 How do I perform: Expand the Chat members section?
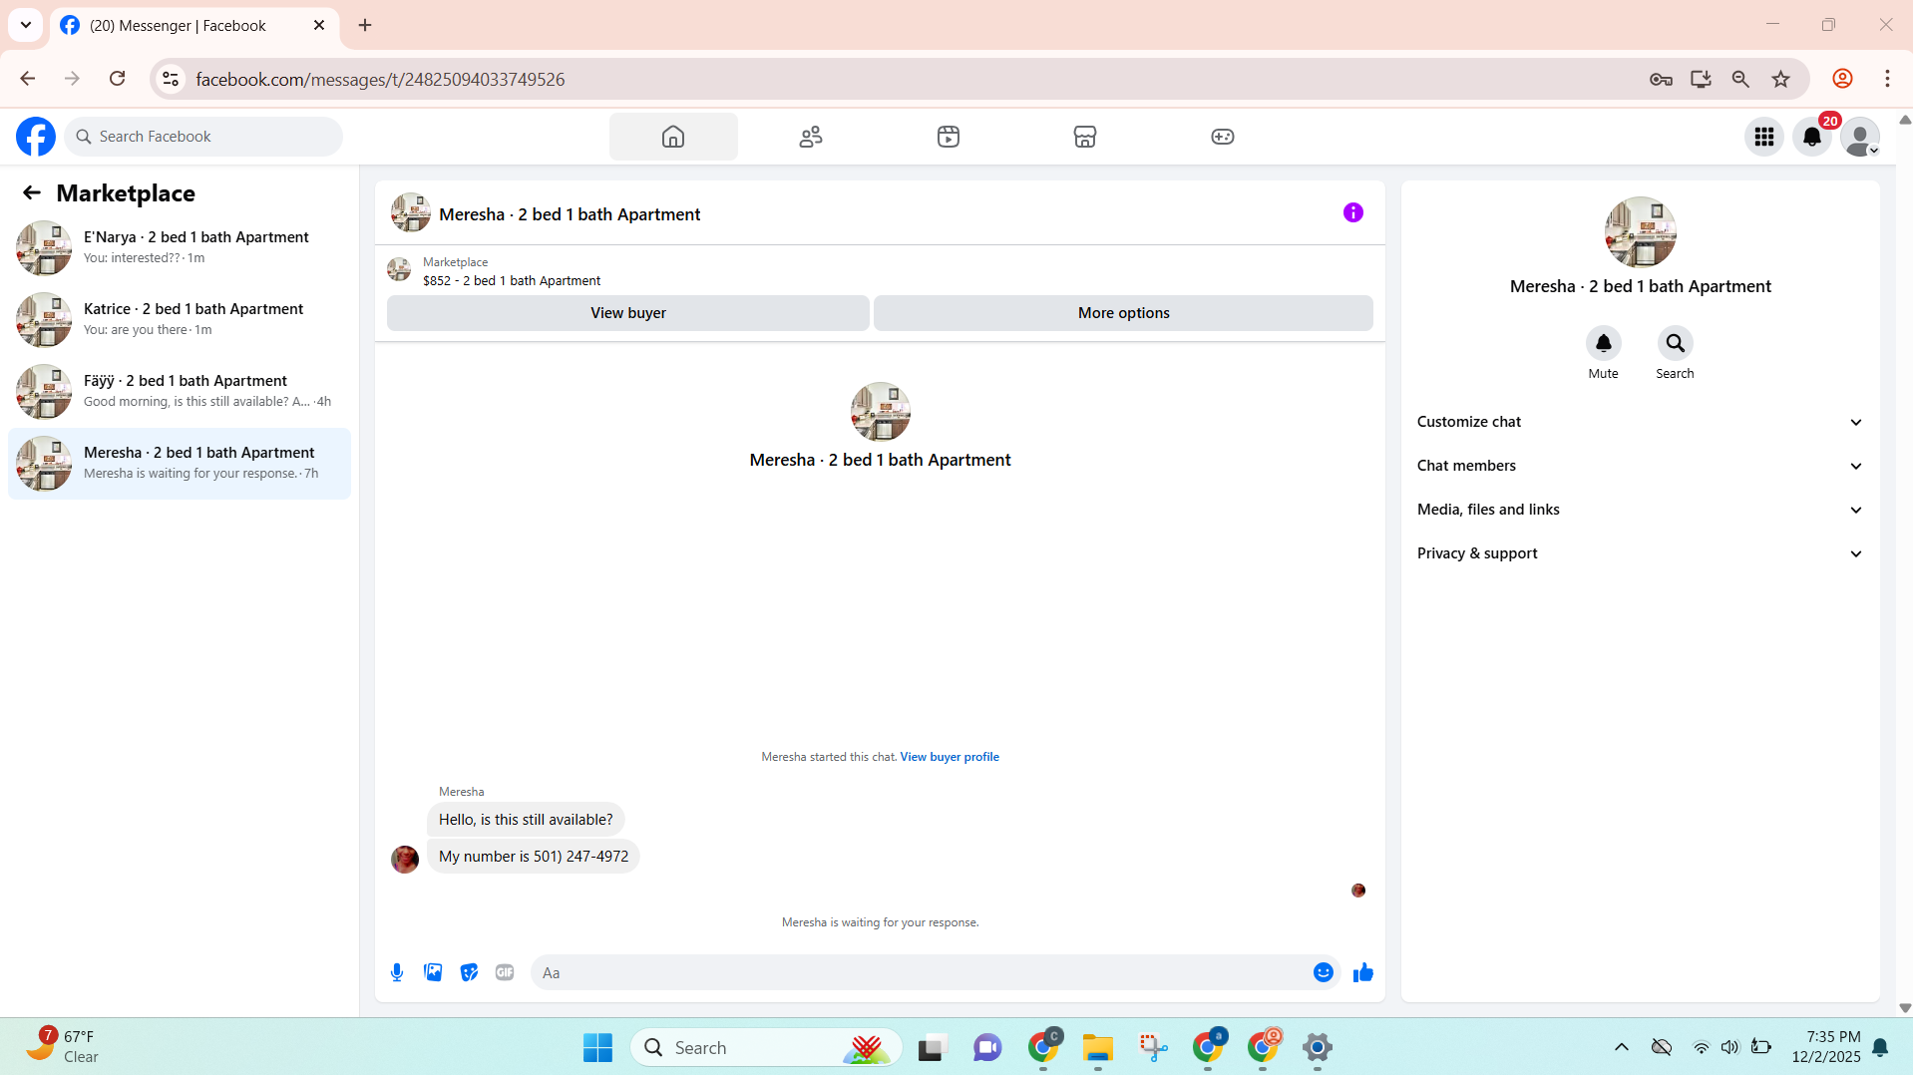point(1641,466)
